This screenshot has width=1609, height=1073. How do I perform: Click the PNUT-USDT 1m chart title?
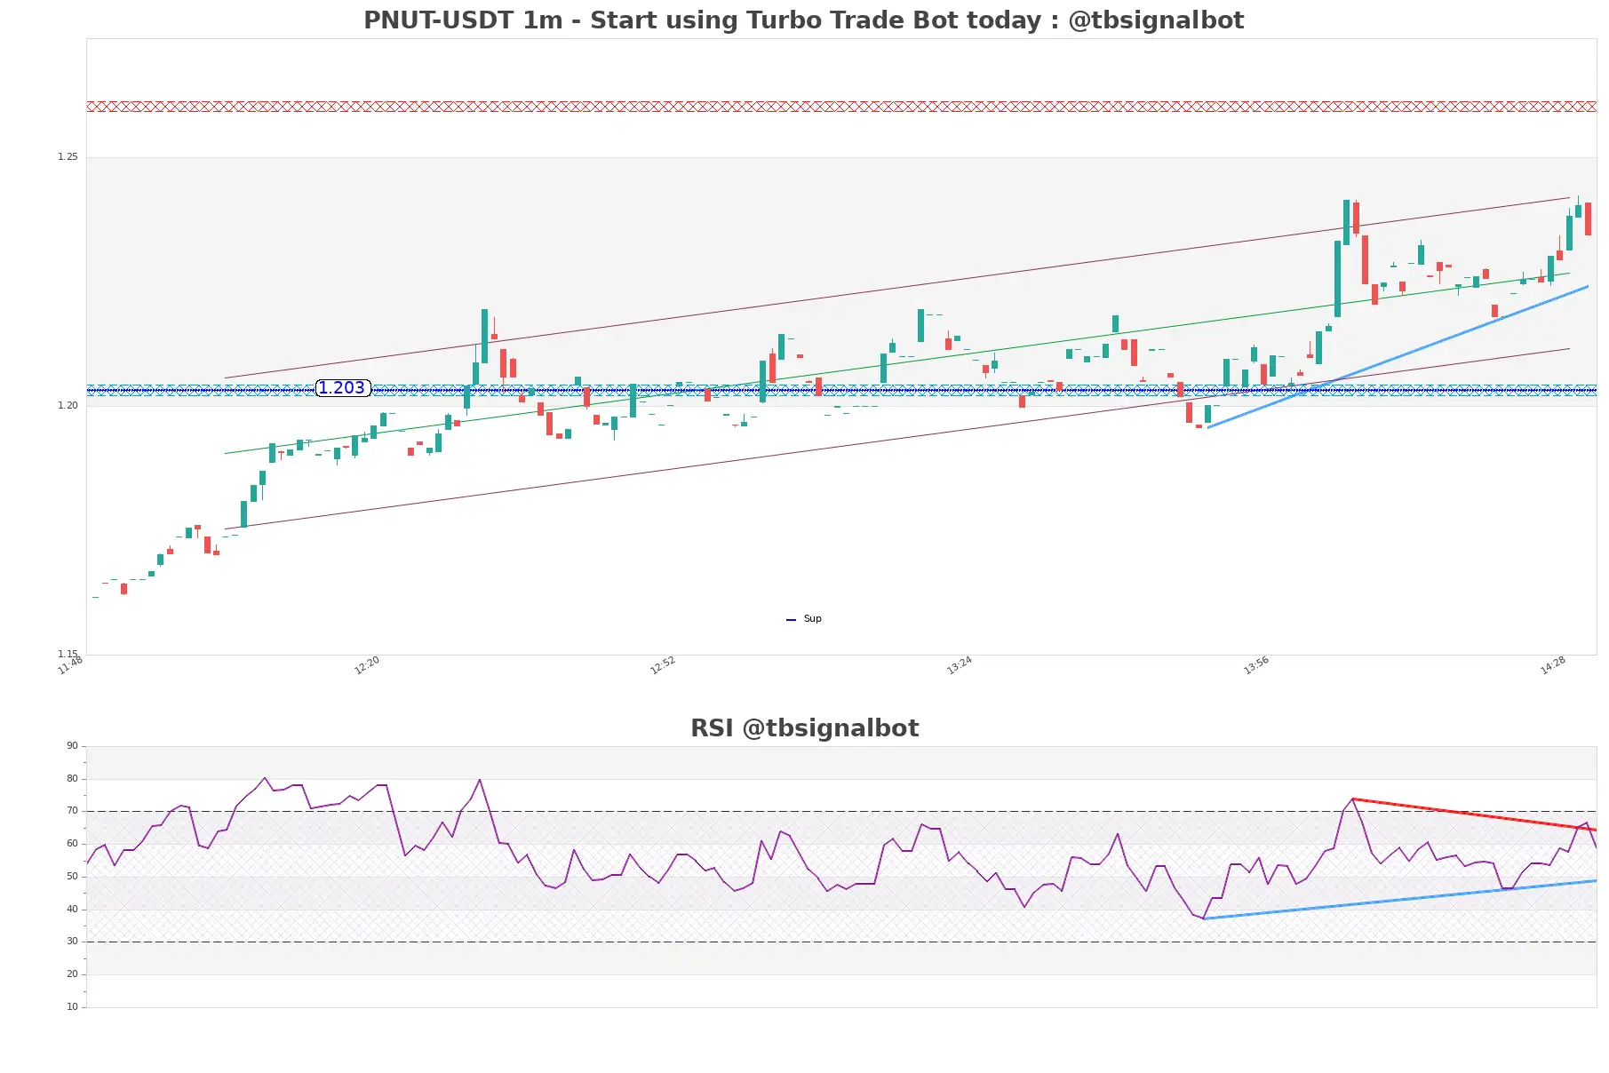(x=803, y=20)
